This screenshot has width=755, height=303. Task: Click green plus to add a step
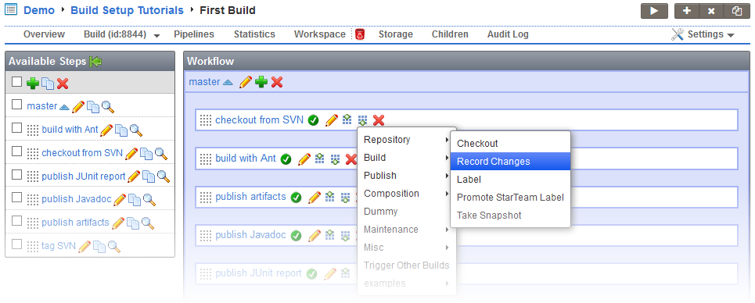click(x=32, y=84)
